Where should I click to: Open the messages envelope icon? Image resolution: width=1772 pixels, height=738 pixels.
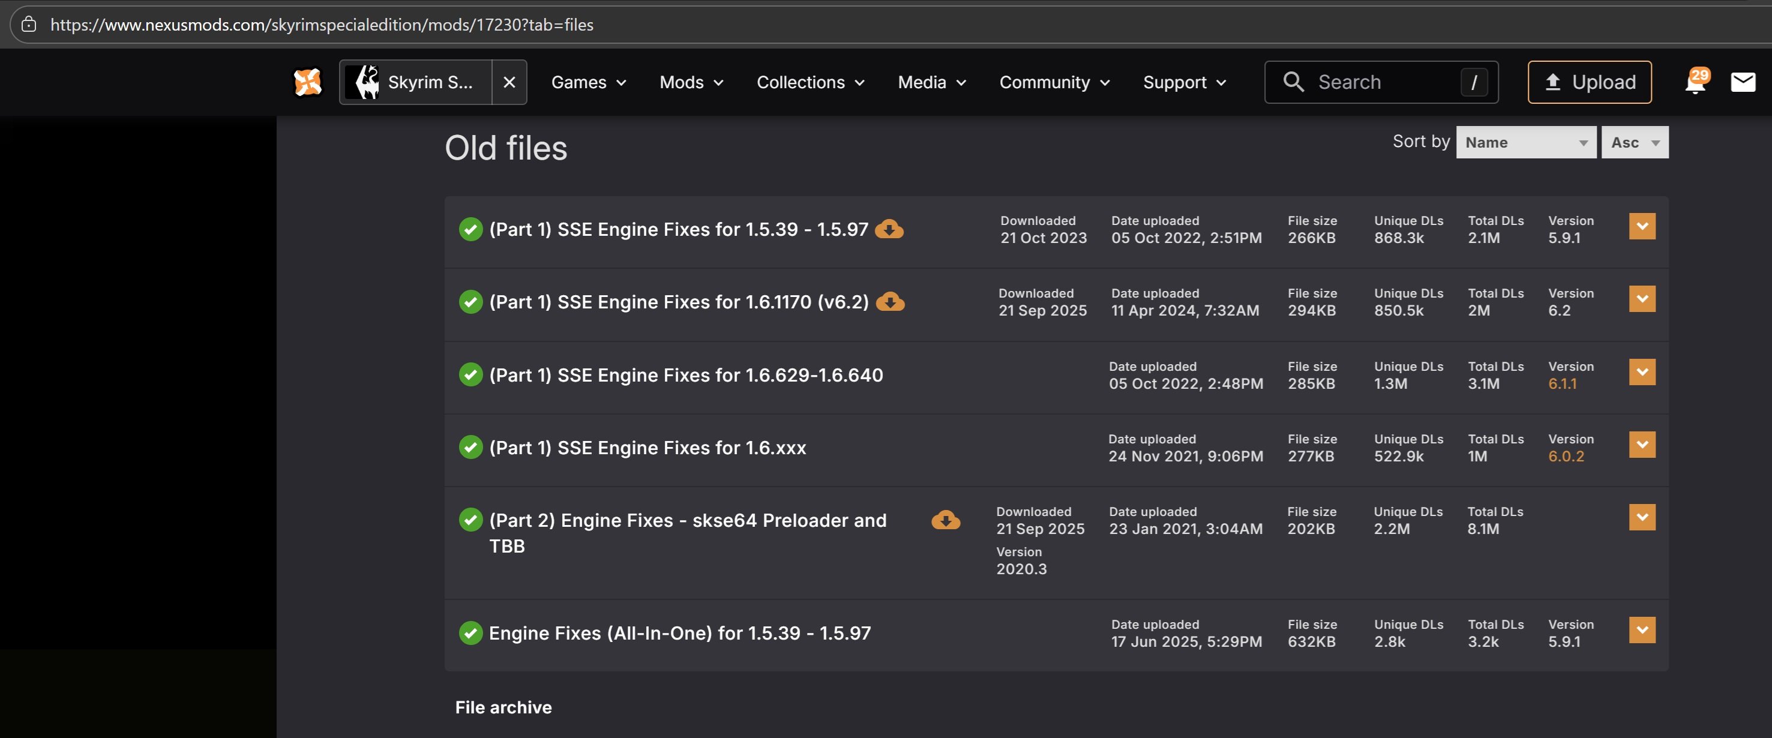(x=1743, y=82)
